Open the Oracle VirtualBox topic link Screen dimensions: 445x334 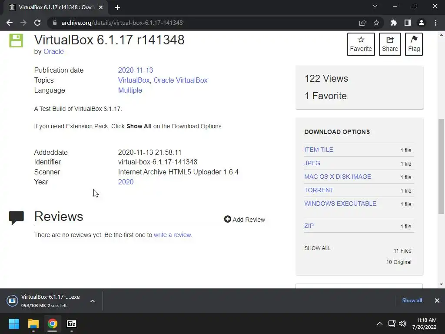pos(180,80)
